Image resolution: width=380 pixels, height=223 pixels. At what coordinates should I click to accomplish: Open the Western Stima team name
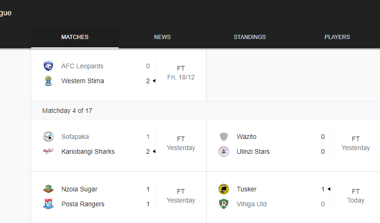(83, 81)
